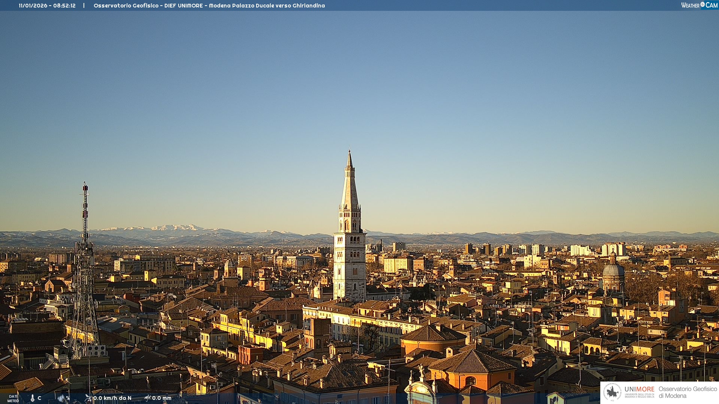Click the thermometer temperature icon
The height and width of the screenshot is (404, 719).
[33, 398]
